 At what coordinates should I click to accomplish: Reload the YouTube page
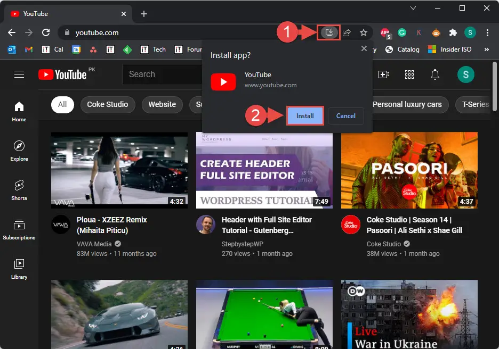(46, 32)
